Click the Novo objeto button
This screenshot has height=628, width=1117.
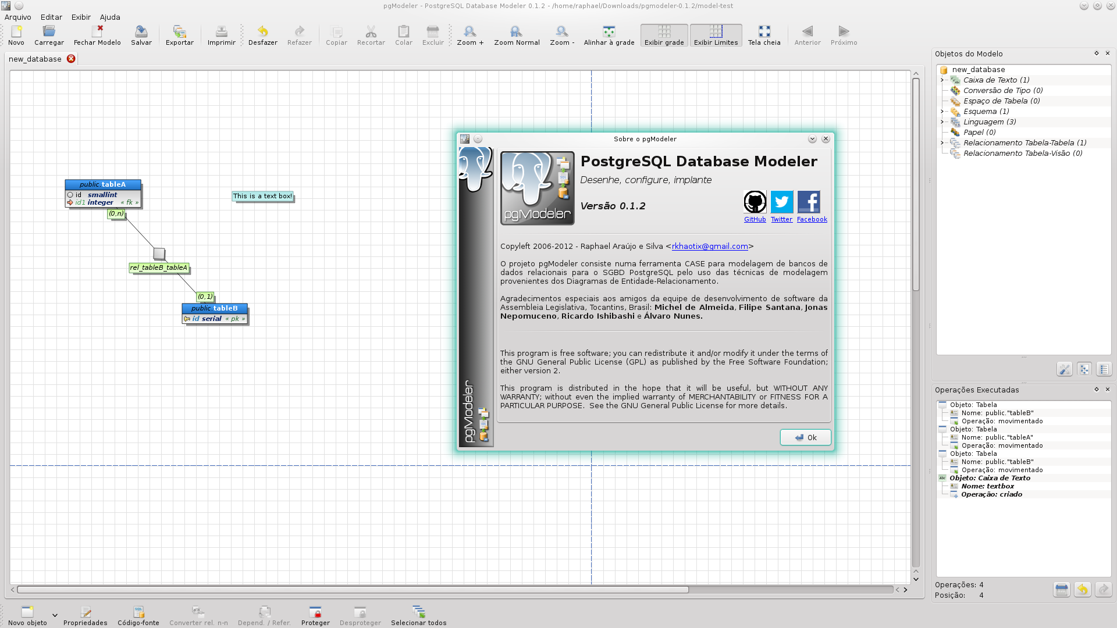click(27, 615)
